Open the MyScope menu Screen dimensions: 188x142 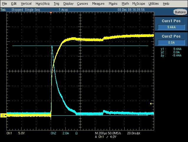point(138,4)
